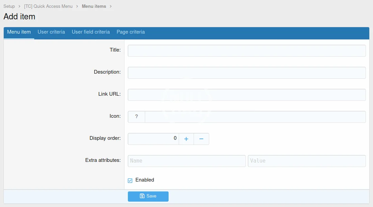This screenshot has width=373, height=207.
Task: Return to Menu items breadcrumb
Action: click(94, 6)
